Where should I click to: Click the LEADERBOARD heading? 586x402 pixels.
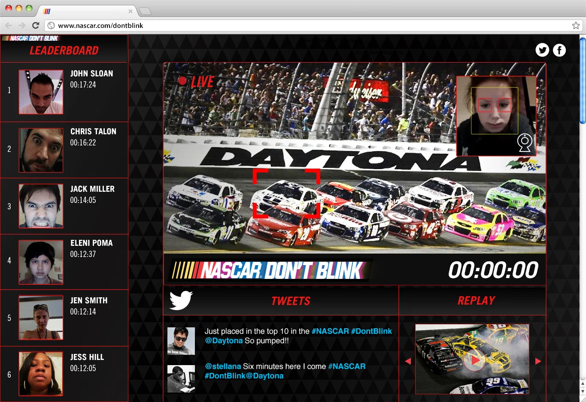64,51
